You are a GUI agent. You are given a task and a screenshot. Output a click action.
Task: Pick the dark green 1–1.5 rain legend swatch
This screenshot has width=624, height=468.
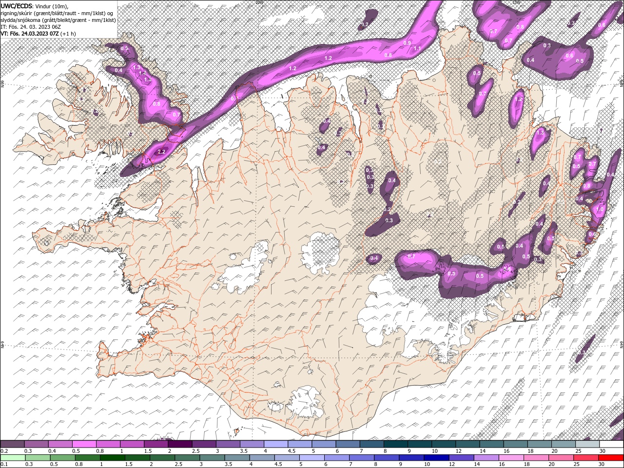(112, 458)
